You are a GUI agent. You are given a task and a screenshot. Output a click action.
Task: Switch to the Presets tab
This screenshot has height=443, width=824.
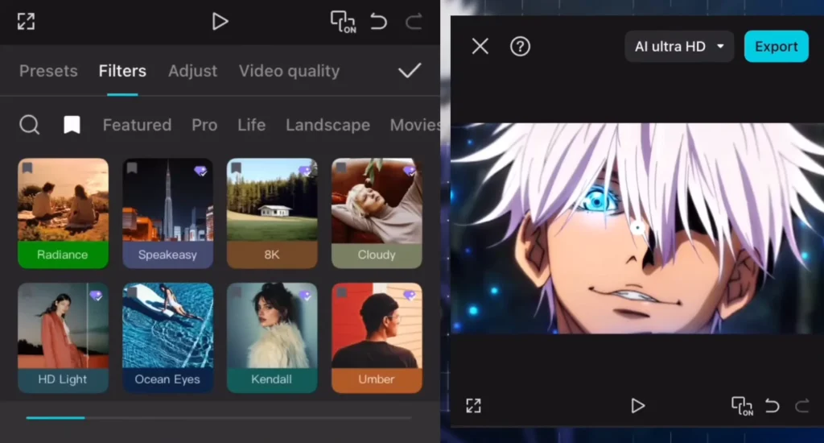coord(48,71)
